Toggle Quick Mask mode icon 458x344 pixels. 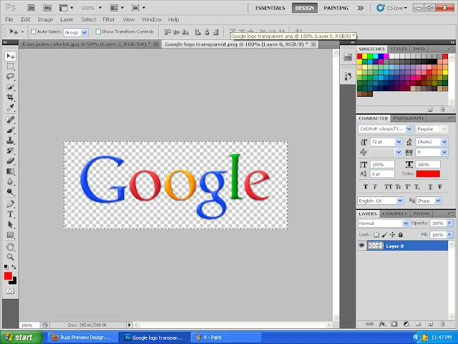(10, 291)
